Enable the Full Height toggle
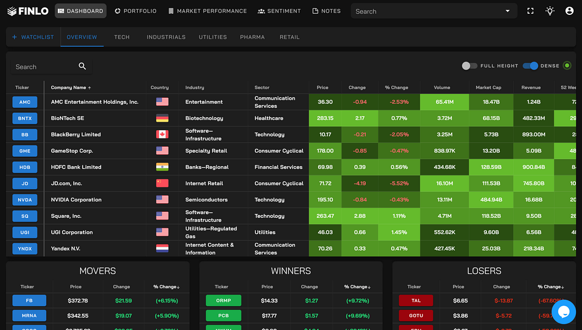This screenshot has height=330, width=582. point(469,65)
